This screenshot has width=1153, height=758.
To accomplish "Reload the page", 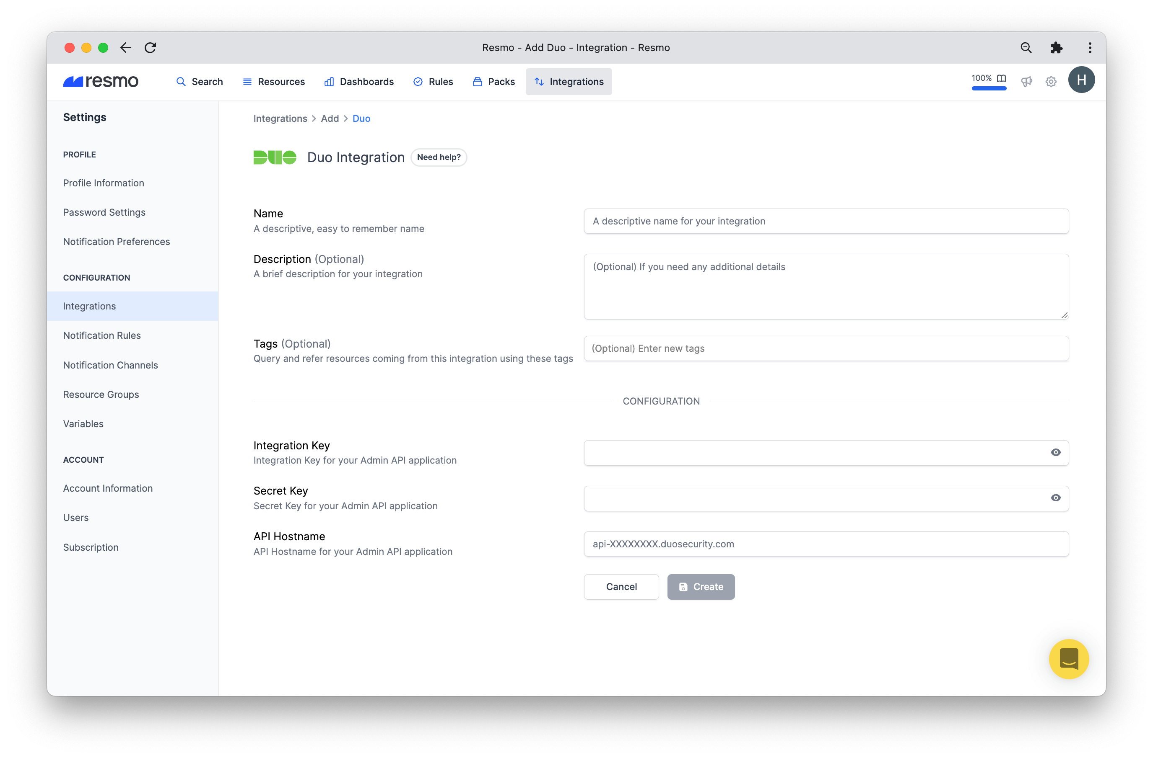I will click(150, 47).
